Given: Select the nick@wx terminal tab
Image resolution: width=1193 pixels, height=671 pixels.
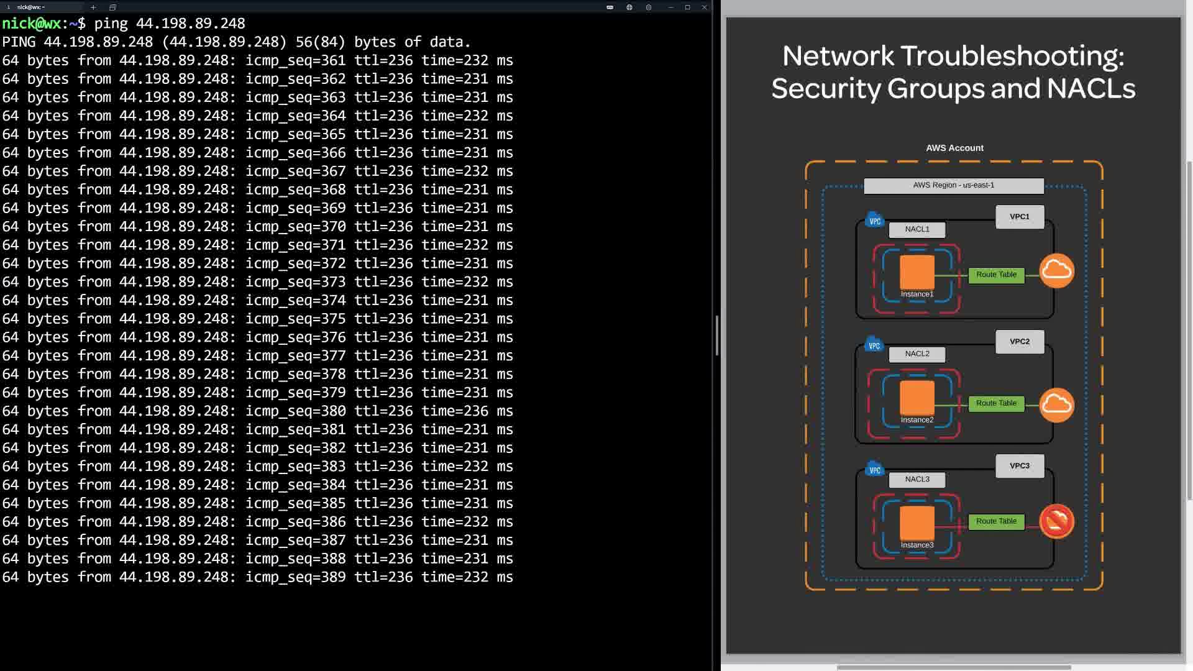Looking at the screenshot, I should click(x=31, y=7).
